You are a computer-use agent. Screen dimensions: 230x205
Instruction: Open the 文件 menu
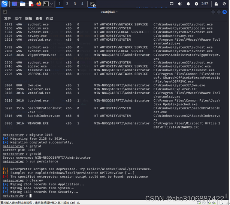(7, 18)
